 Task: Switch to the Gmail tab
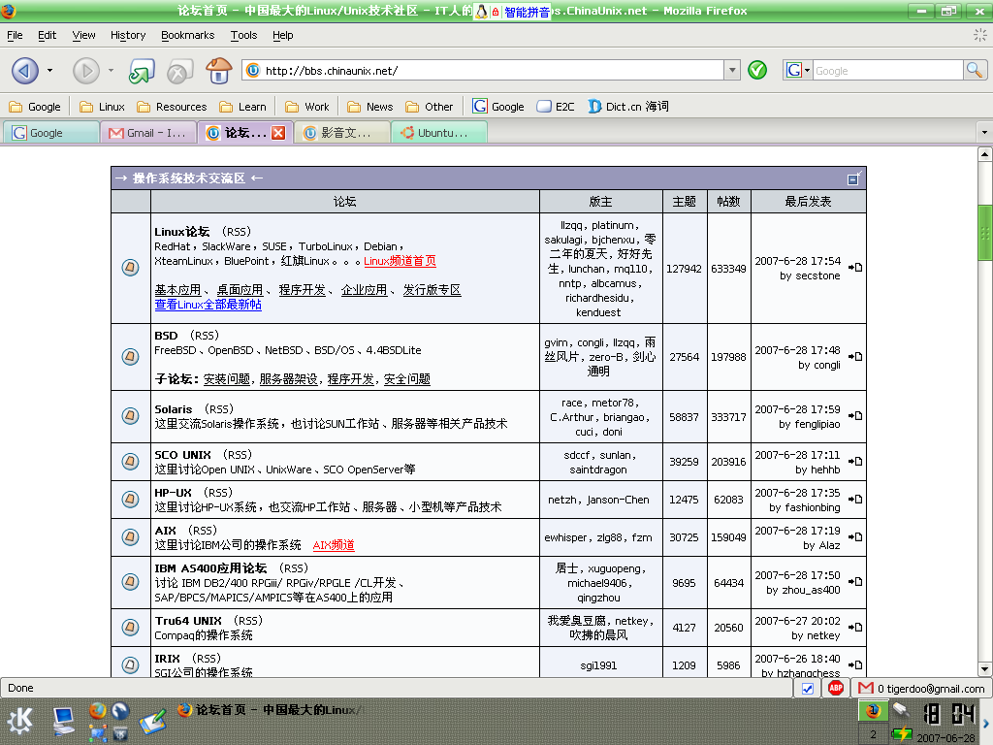(148, 132)
